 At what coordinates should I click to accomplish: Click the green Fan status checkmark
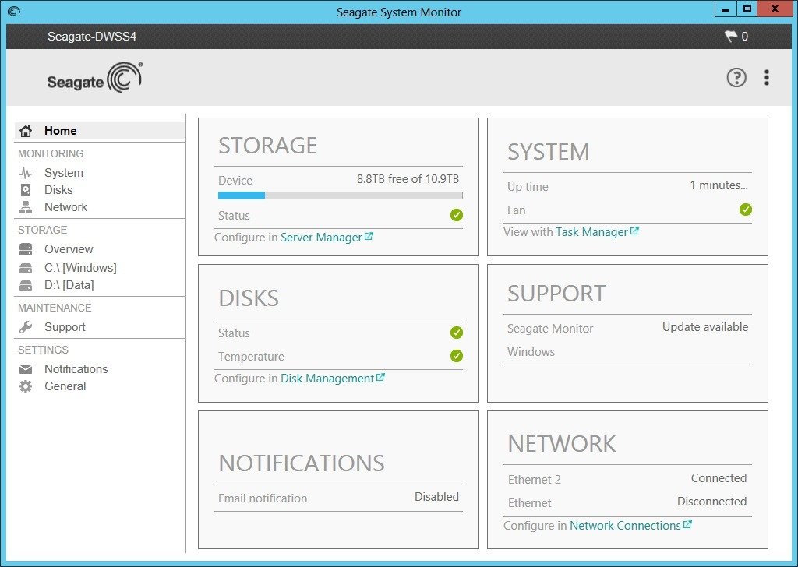coord(746,210)
